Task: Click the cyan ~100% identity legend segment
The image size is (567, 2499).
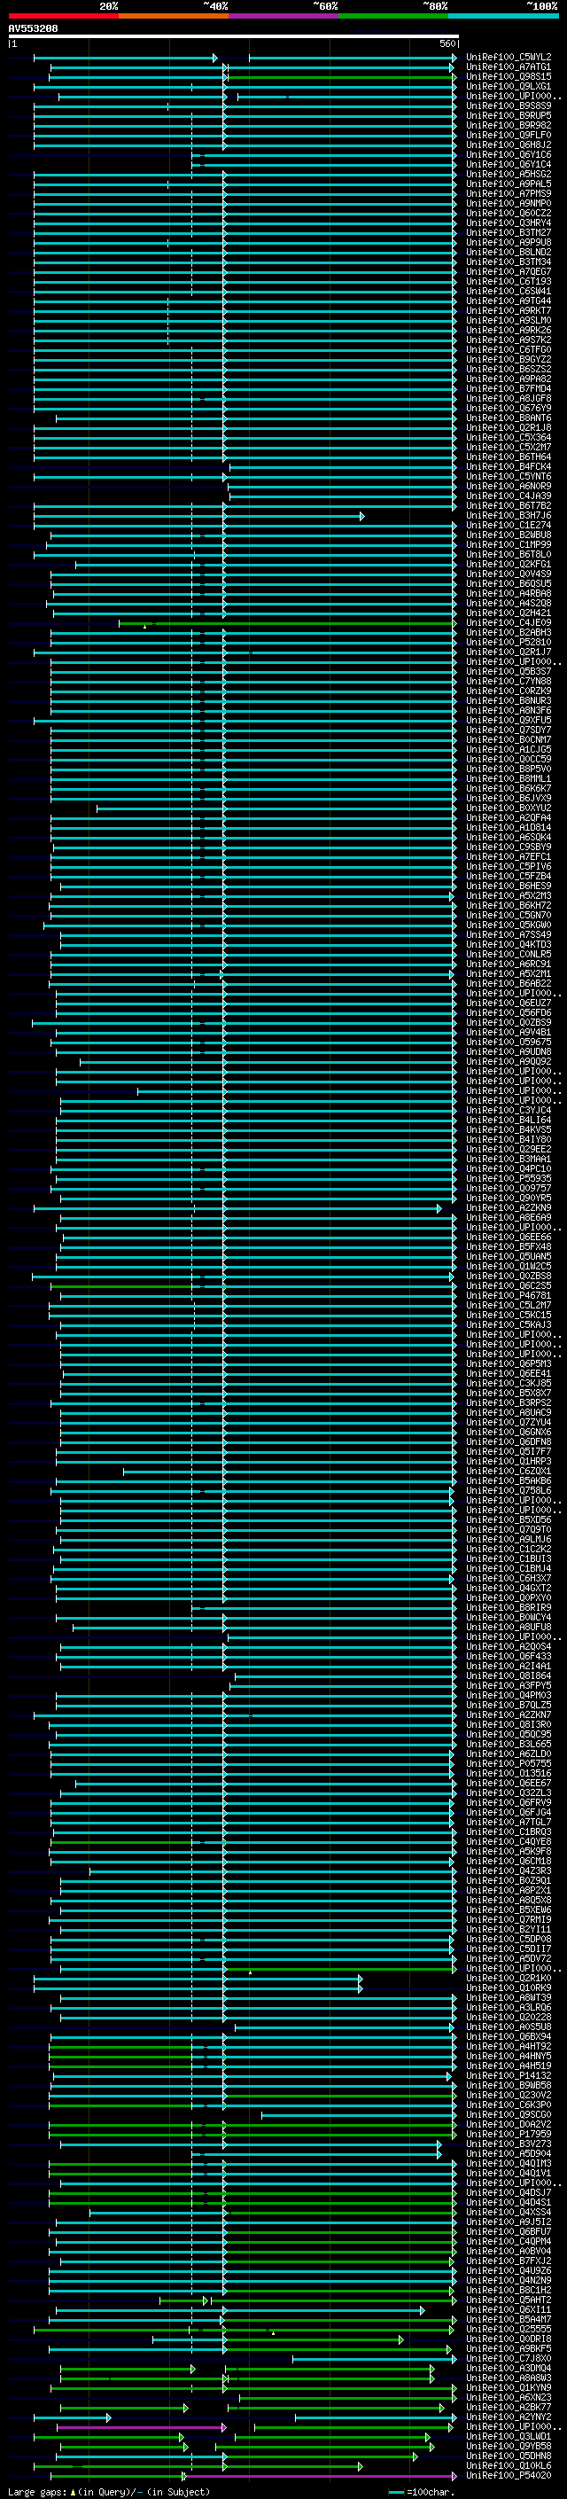Action: [503, 16]
